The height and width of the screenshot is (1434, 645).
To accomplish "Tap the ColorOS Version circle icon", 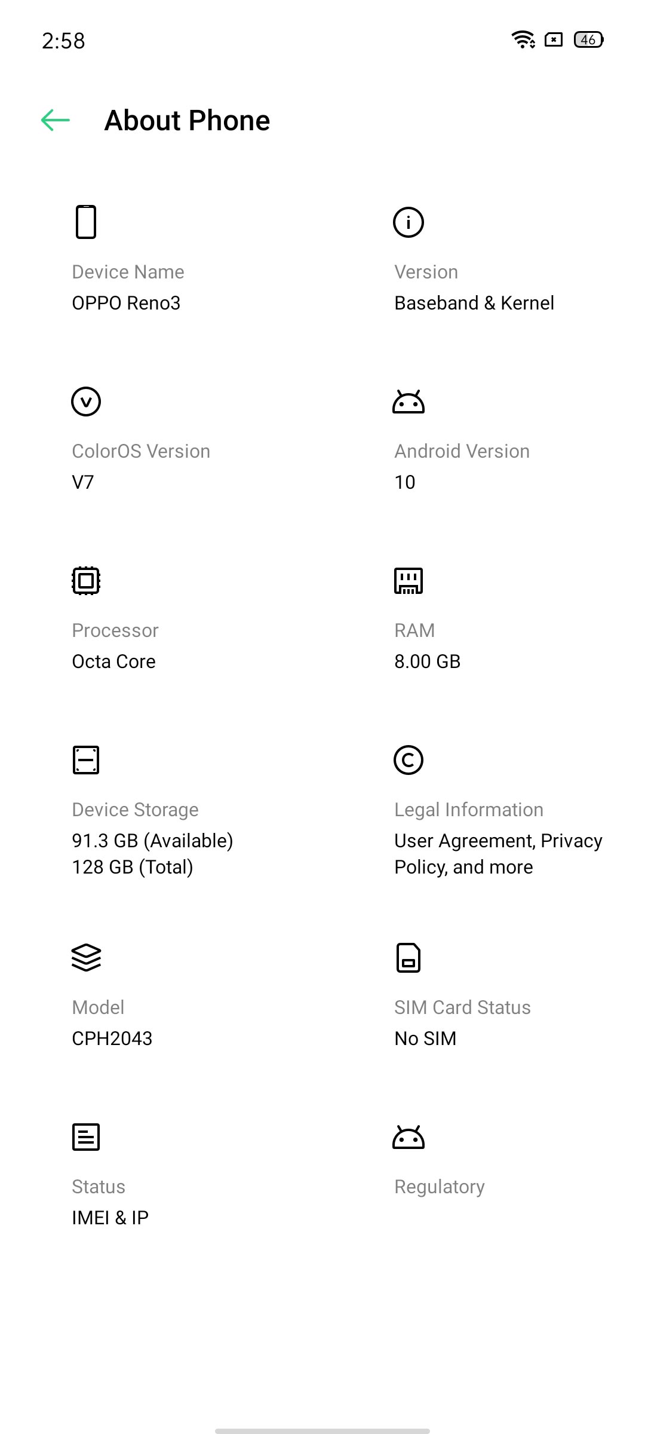I will click(86, 401).
